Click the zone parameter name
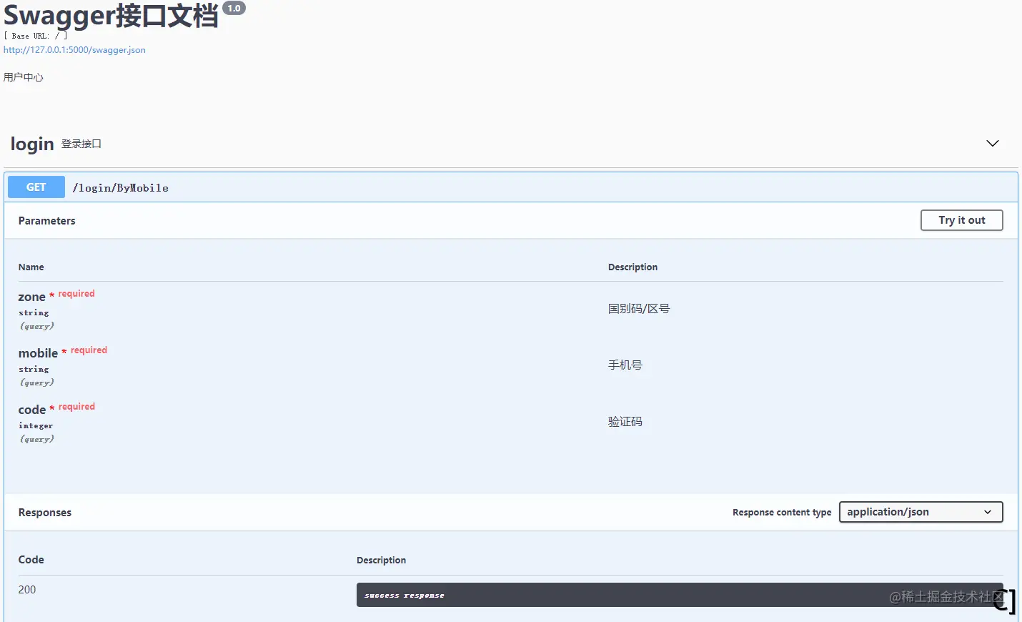1022x622 pixels. [32, 297]
